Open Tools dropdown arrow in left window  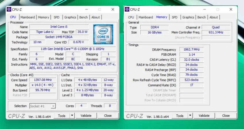(x=72, y=115)
